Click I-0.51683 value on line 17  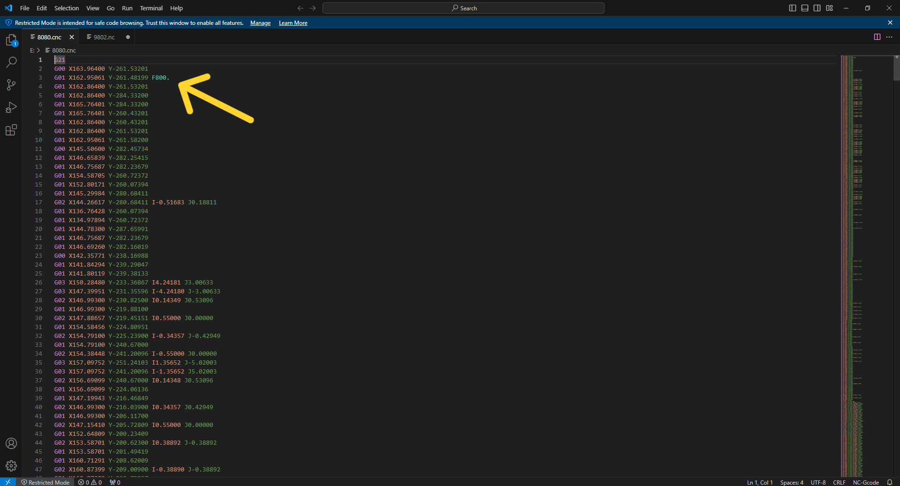click(x=168, y=202)
